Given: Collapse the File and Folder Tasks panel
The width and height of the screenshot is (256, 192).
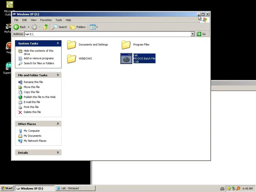Looking at the screenshot, I should pyautogui.click(x=58, y=75).
